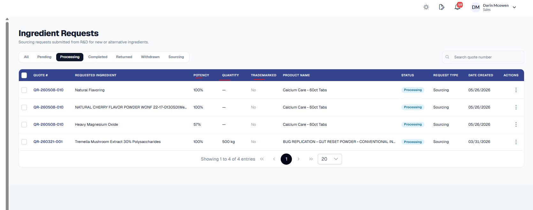Click the QUANTITY column header
Viewport: 533px width, 210px height.
click(231, 75)
